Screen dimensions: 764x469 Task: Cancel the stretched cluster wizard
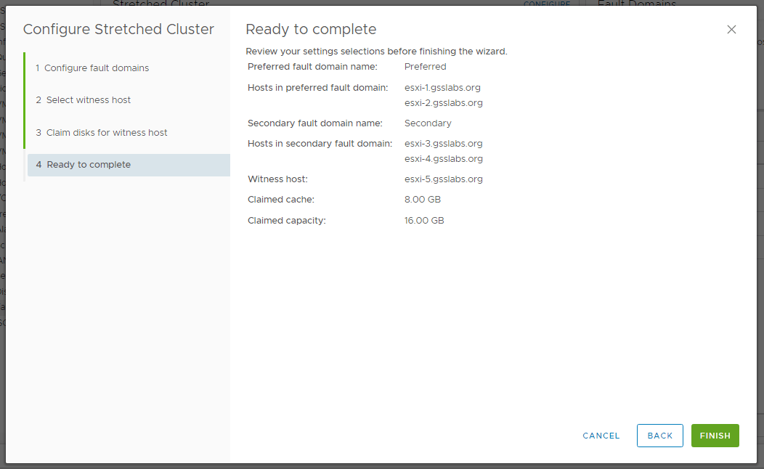(601, 436)
